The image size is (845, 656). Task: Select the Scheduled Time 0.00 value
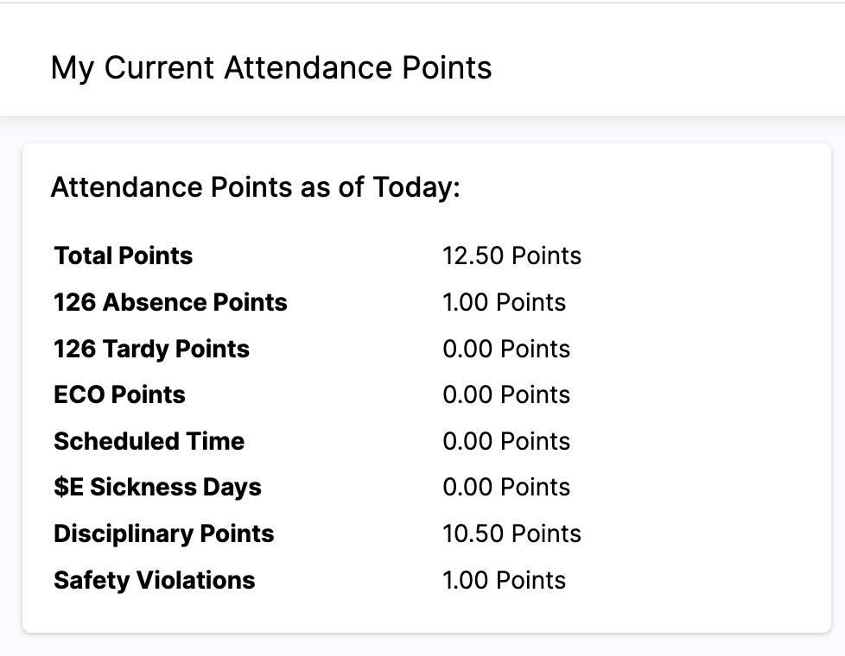[506, 441]
